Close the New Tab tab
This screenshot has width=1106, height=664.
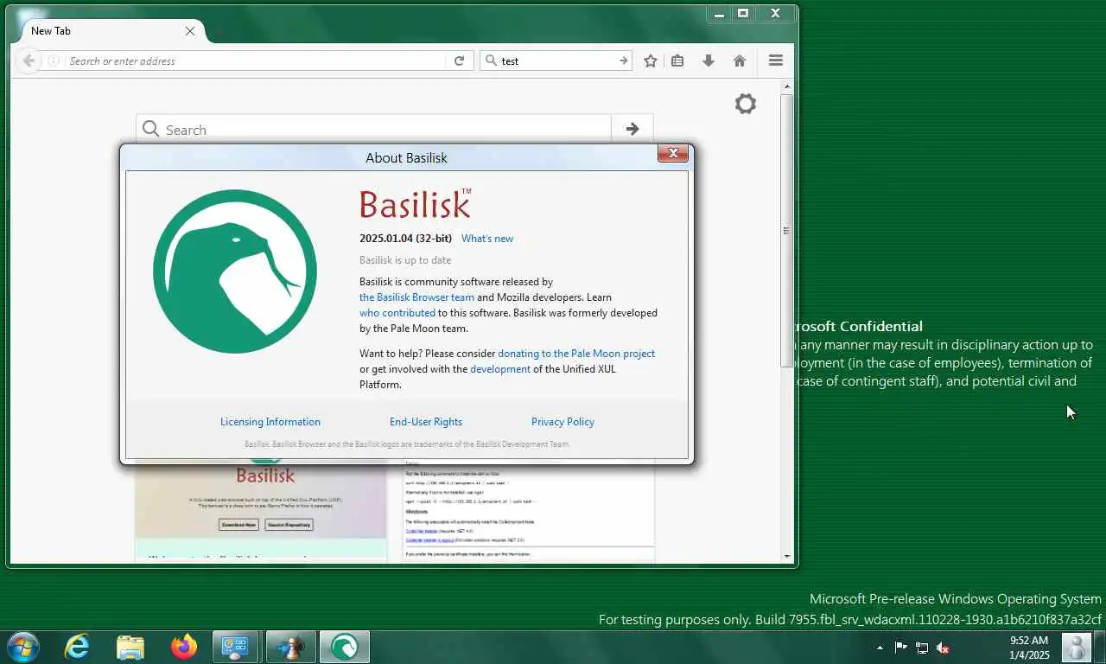190,31
